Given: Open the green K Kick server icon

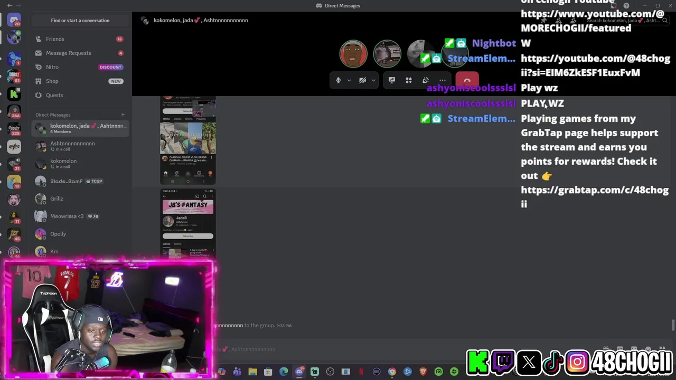Looking at the screenshot, I should coord(14,94).
